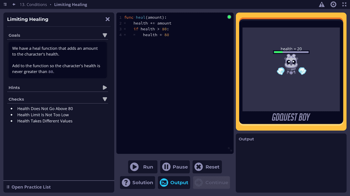The width and height of the screenshot is (350, 196).
Task: Click the Reset cross icon
Action: [x=198, y=167]
